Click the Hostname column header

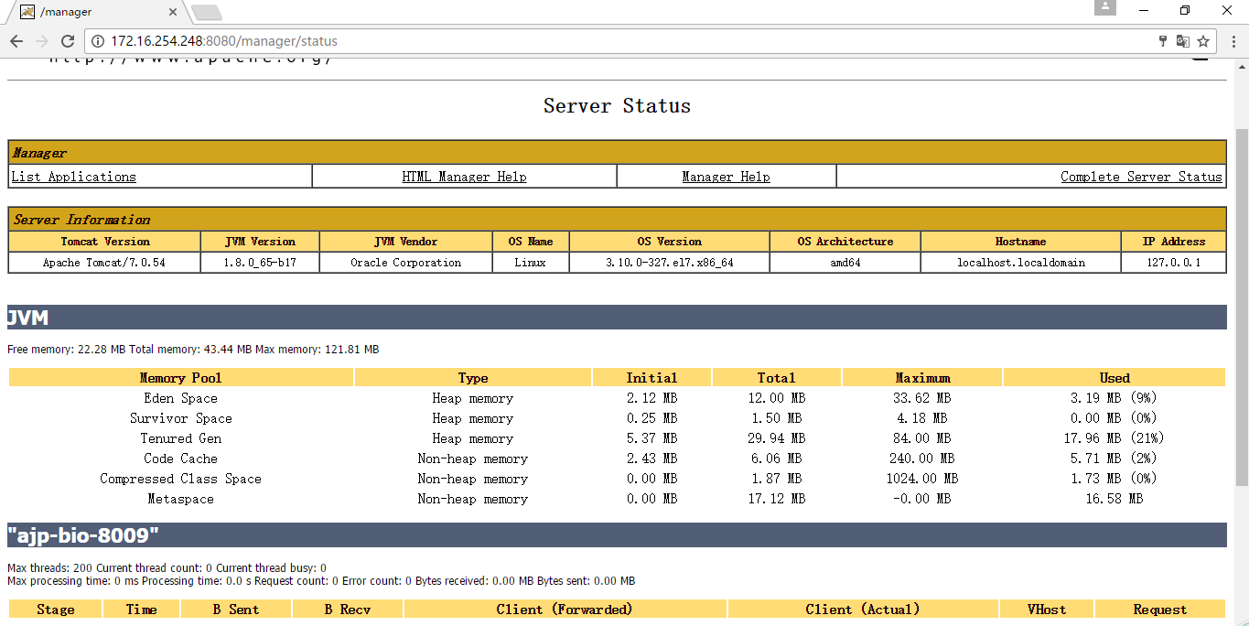coord(1021,242)
